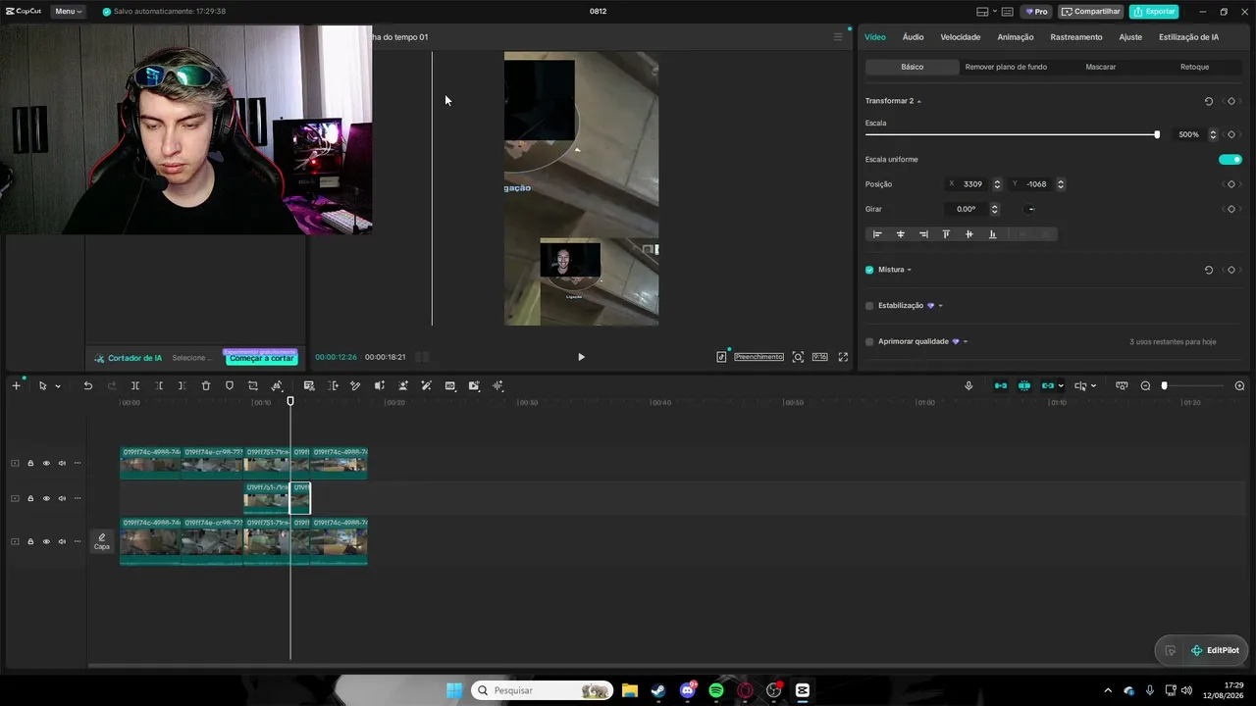Select Remover plano de fundo subtab
1256x706 pixels.
click(1006, 67)
